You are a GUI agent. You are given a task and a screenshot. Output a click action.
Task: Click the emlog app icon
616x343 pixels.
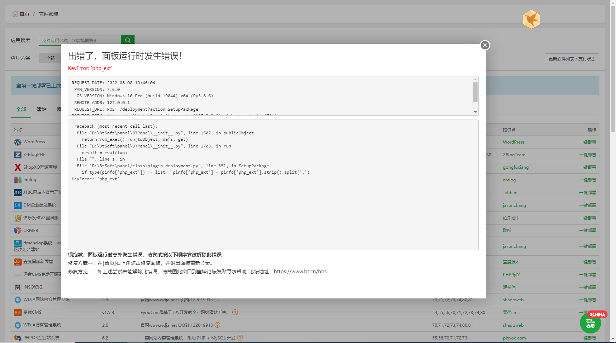coord(18,180)
